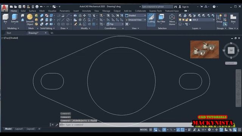Click the white layer color swatch
The height and width of the screenshot is (136, 242).
click(191, 20)
